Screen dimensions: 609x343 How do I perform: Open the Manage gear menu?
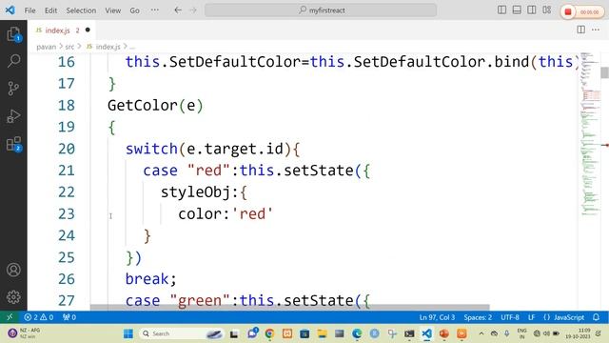[13, 296]
